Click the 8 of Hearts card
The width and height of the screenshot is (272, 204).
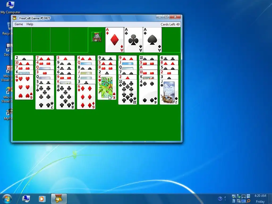point(107,67)
